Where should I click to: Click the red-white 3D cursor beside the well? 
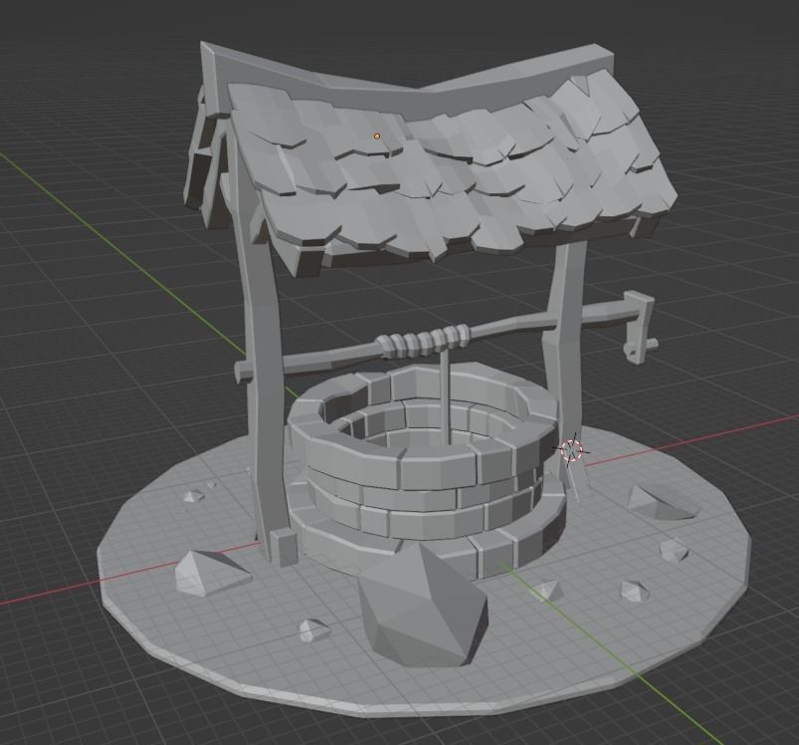(x=572, y=450)
